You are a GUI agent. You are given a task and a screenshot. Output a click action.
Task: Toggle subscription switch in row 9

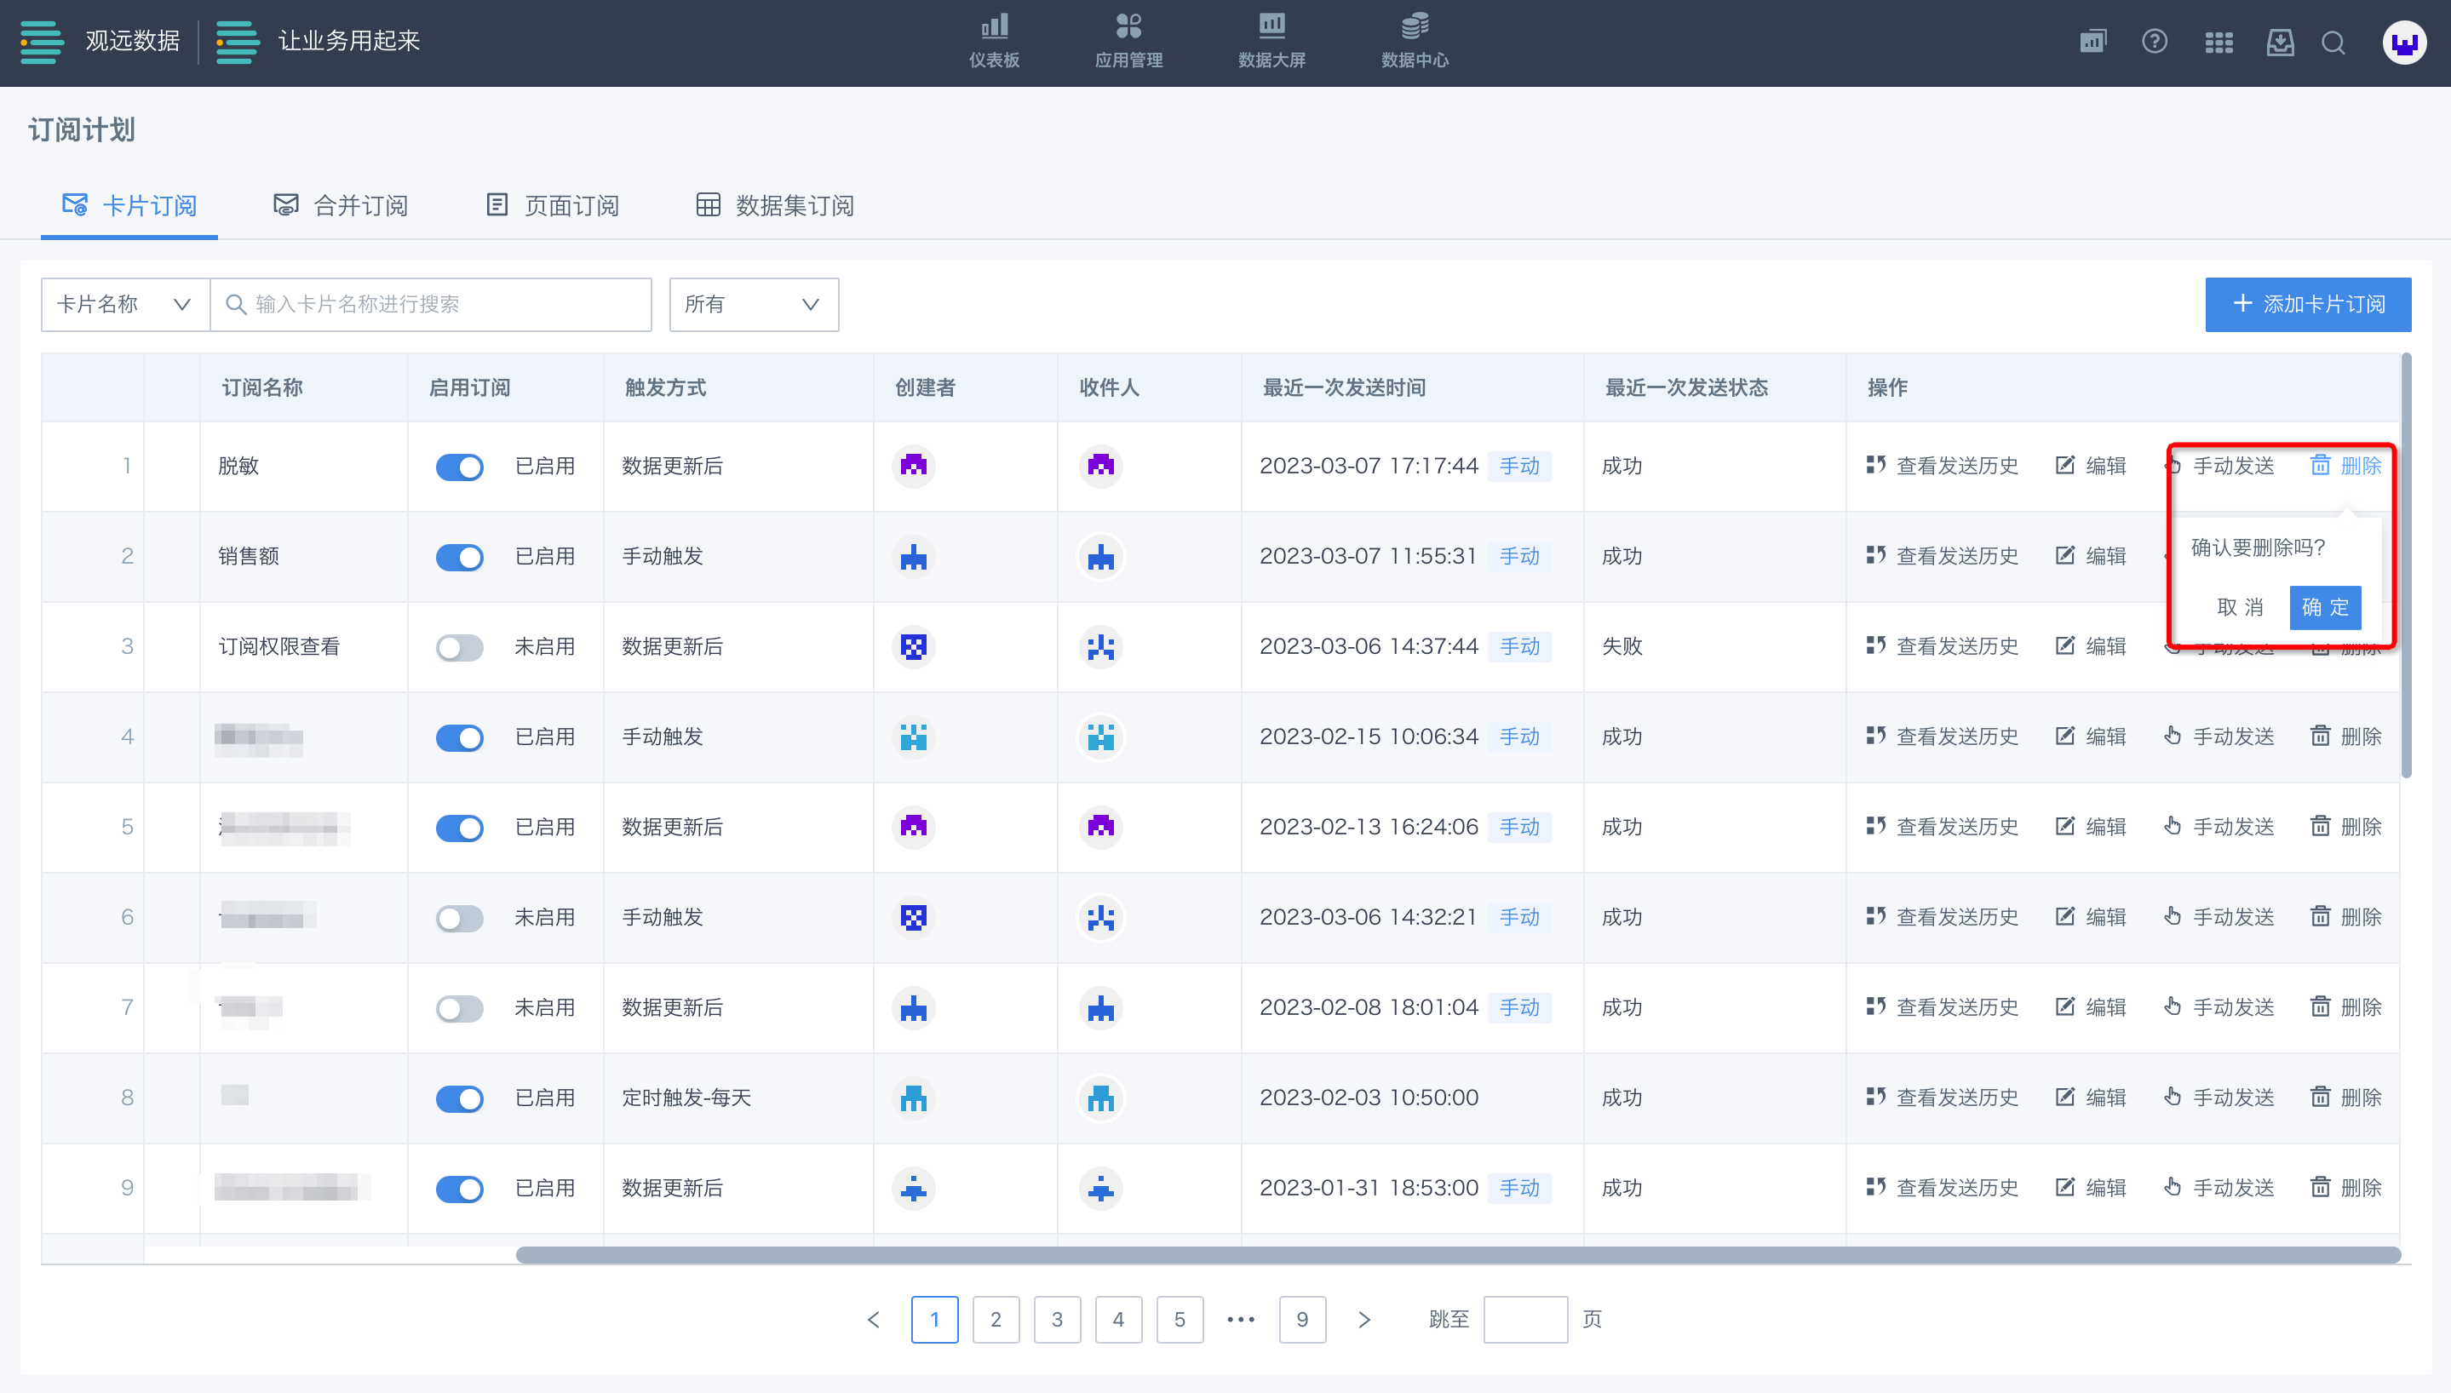(459, 1189)
